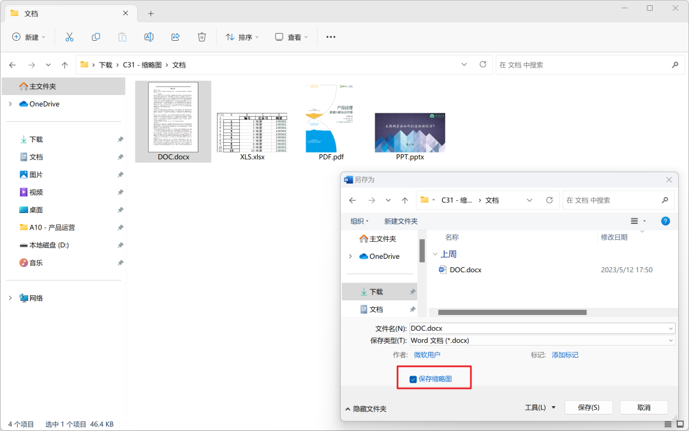Click the Copy (复制) toolbar icon
The height and width of the screenshot is (431, 689).
tap(96, 37)
